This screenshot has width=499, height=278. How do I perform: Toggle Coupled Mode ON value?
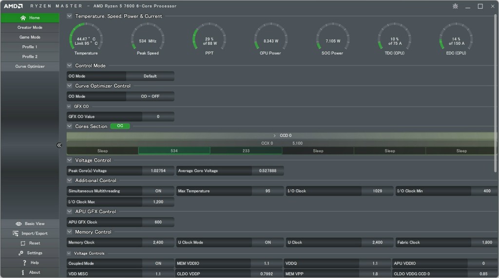click(158, 263)
